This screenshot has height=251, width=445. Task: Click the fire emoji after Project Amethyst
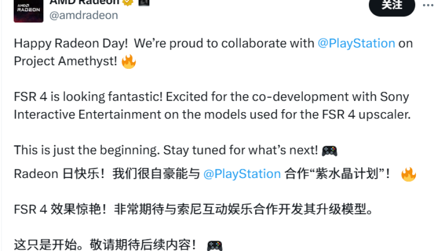(128, 61)
